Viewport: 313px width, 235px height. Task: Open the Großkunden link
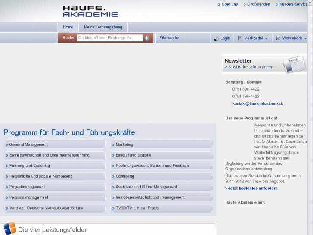point(258,4)
